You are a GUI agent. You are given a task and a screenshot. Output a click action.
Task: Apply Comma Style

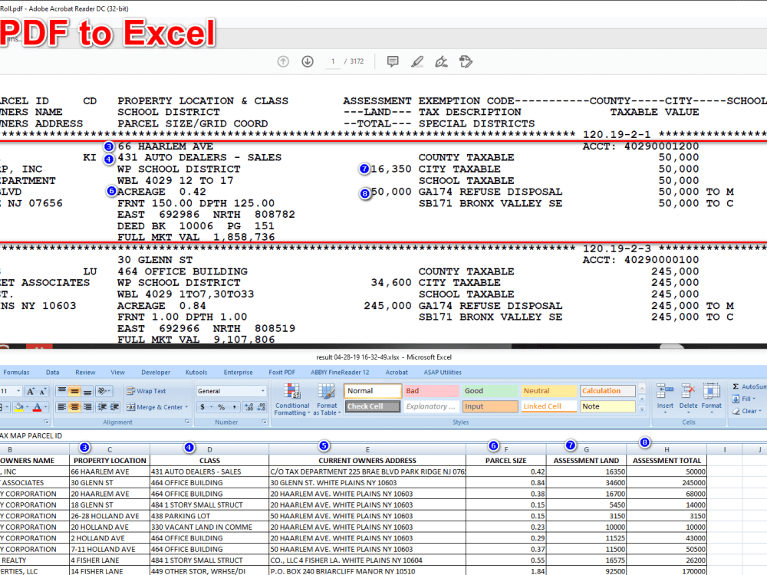tap(234, 407)
